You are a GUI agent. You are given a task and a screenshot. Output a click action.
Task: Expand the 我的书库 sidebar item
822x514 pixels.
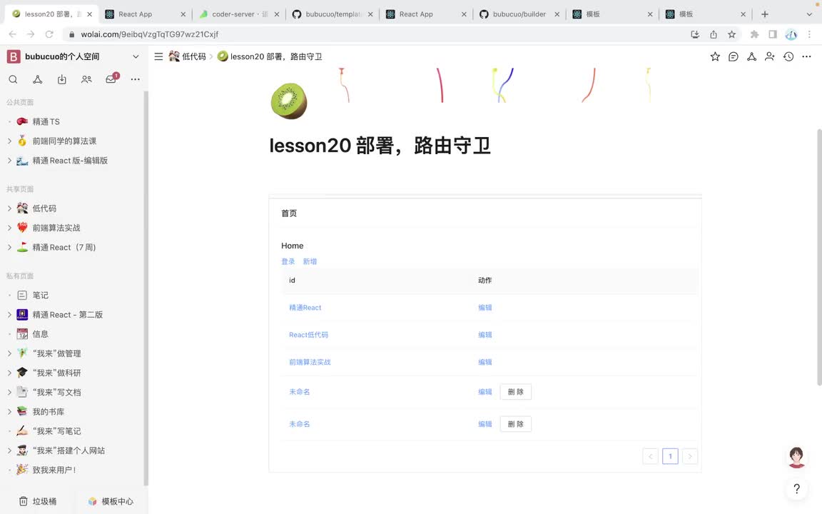(9, 411)
